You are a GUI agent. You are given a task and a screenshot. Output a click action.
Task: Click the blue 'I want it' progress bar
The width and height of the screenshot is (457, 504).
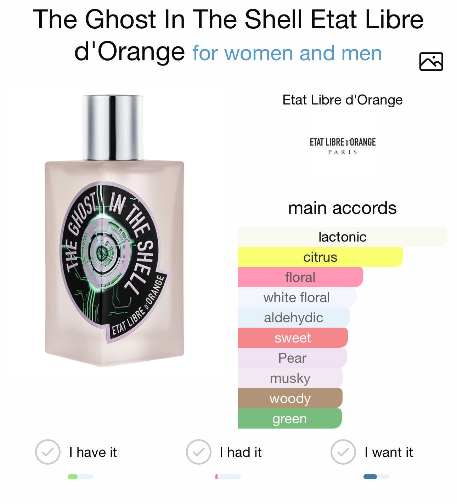(376, 477)
